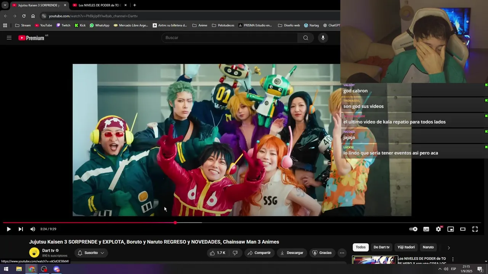The width and height of the screenshot is (488, 274).
Task: Start voice search with microphone
Action: tap(323, 38)
